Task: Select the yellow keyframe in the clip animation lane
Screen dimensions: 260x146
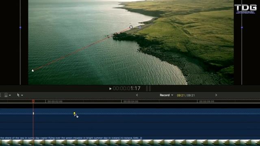Action: click(x=74, y=113)
